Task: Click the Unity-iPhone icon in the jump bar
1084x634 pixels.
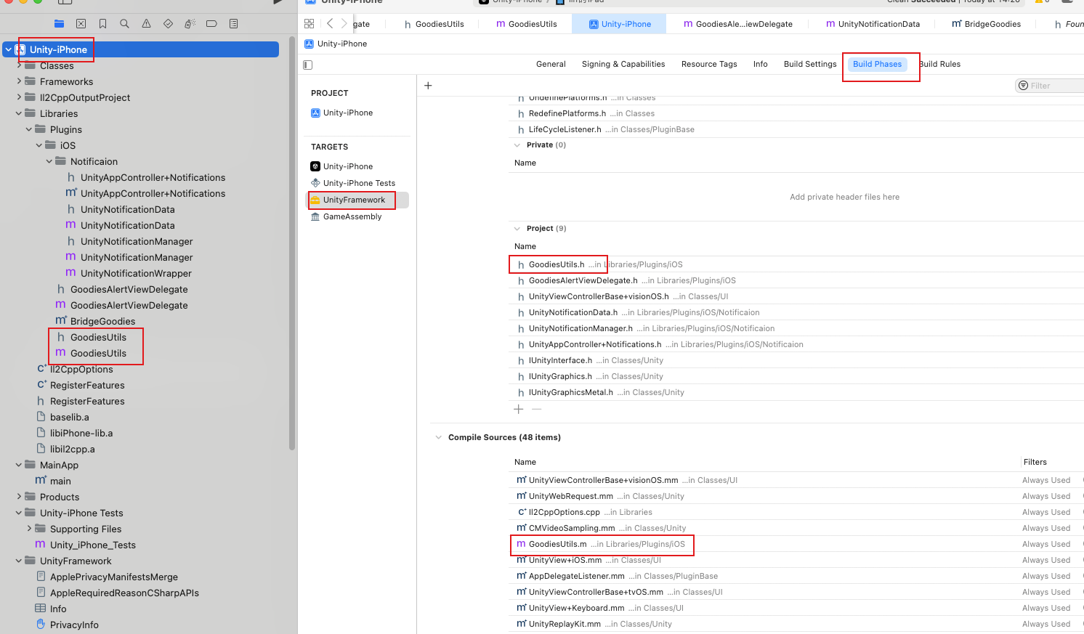Action: coord(309,44)
